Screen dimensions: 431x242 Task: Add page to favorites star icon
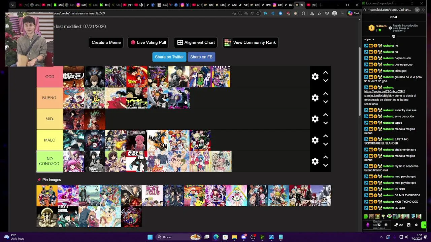click(258, 13)
